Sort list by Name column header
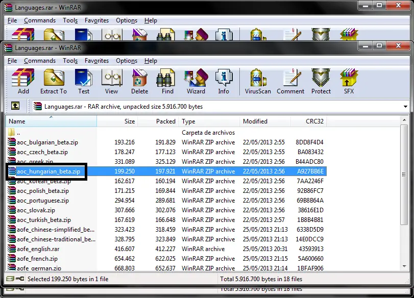Image resolution: width=414 pixels, height=298 pixels. pos(51,121)
